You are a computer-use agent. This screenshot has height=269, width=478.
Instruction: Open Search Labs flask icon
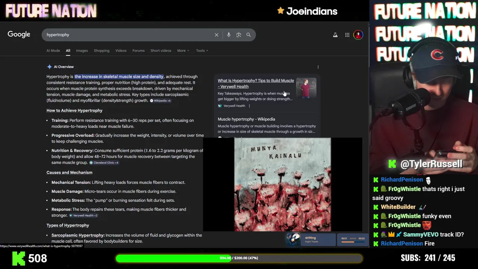coord(335,35)
